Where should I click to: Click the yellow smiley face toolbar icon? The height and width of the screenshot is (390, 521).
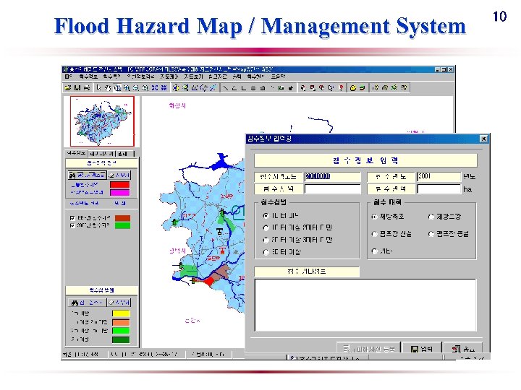353,88
